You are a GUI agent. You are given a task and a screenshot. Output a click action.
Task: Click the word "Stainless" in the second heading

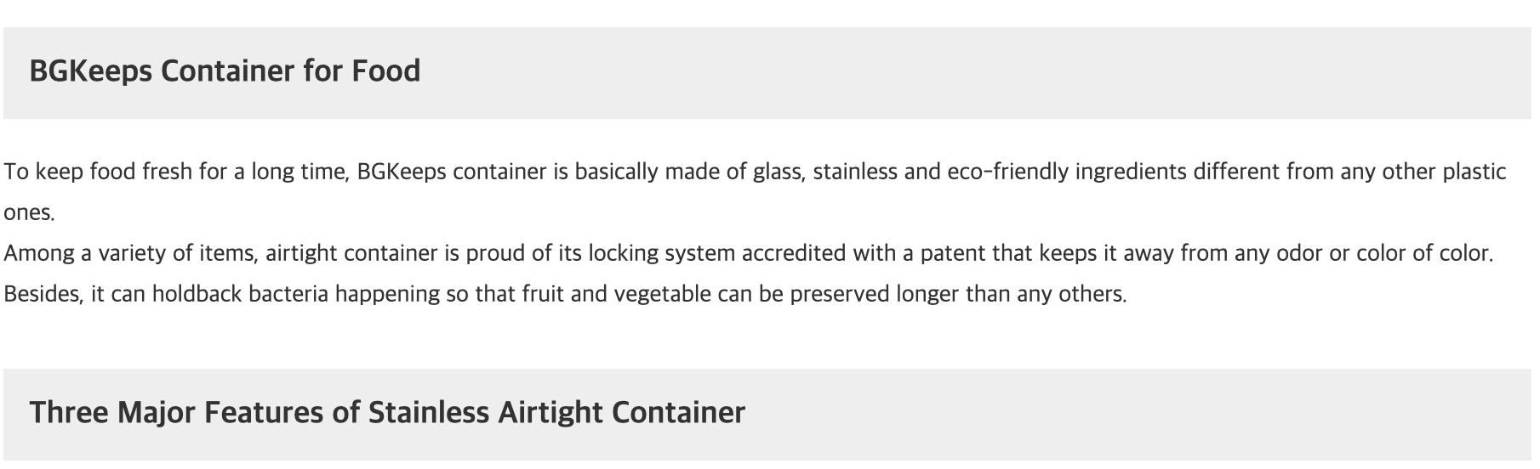click(428, 413)
